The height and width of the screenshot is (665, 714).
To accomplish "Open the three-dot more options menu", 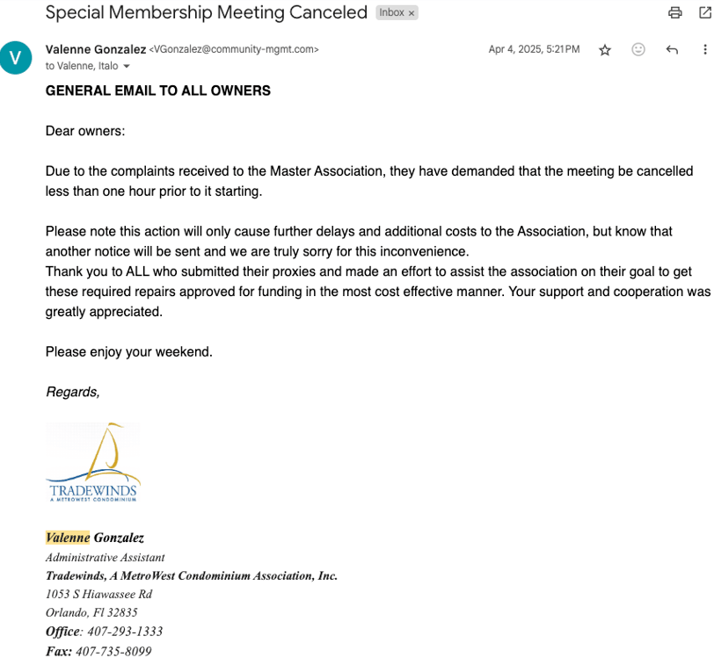I will pyautogui.click(x=705, y=49).
